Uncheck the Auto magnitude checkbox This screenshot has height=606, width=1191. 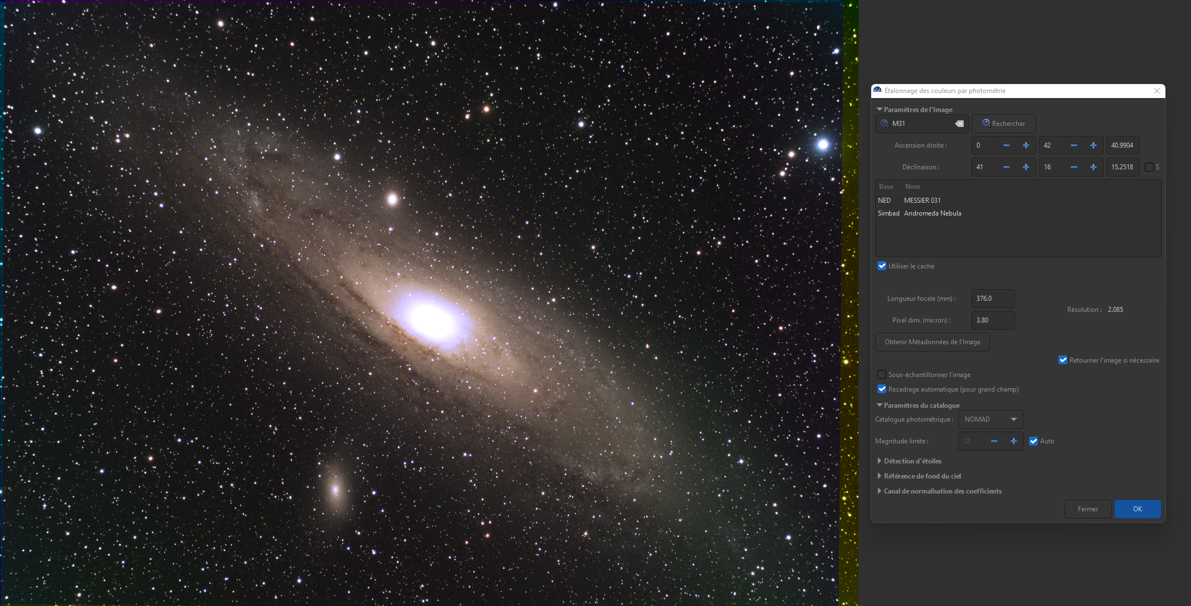click(1033, 441)
